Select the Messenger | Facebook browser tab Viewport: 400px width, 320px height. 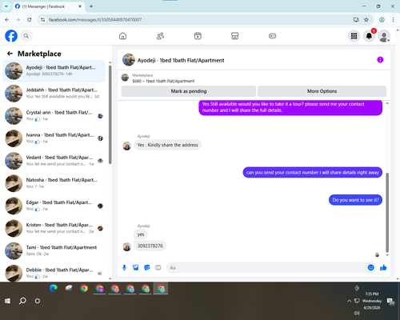48,6
